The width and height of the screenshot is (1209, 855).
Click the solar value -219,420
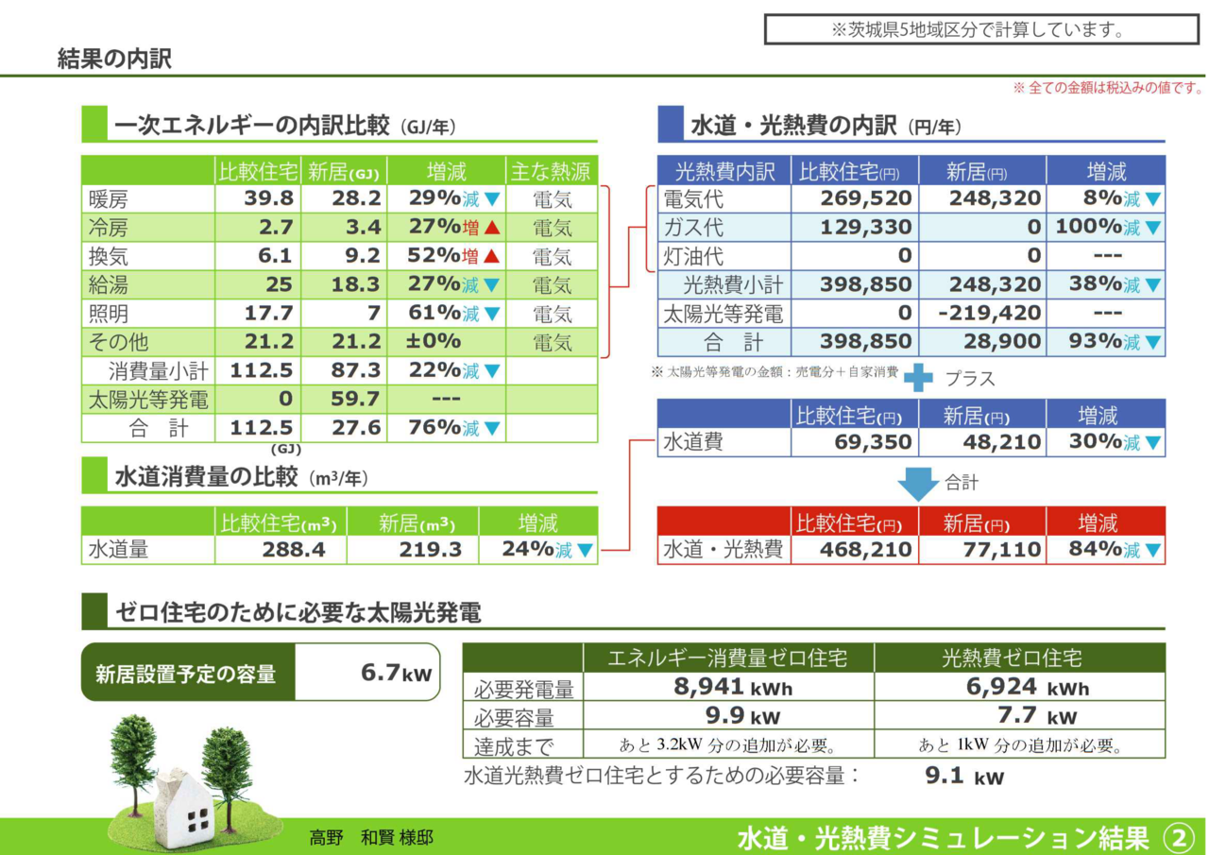click(990, 314)
